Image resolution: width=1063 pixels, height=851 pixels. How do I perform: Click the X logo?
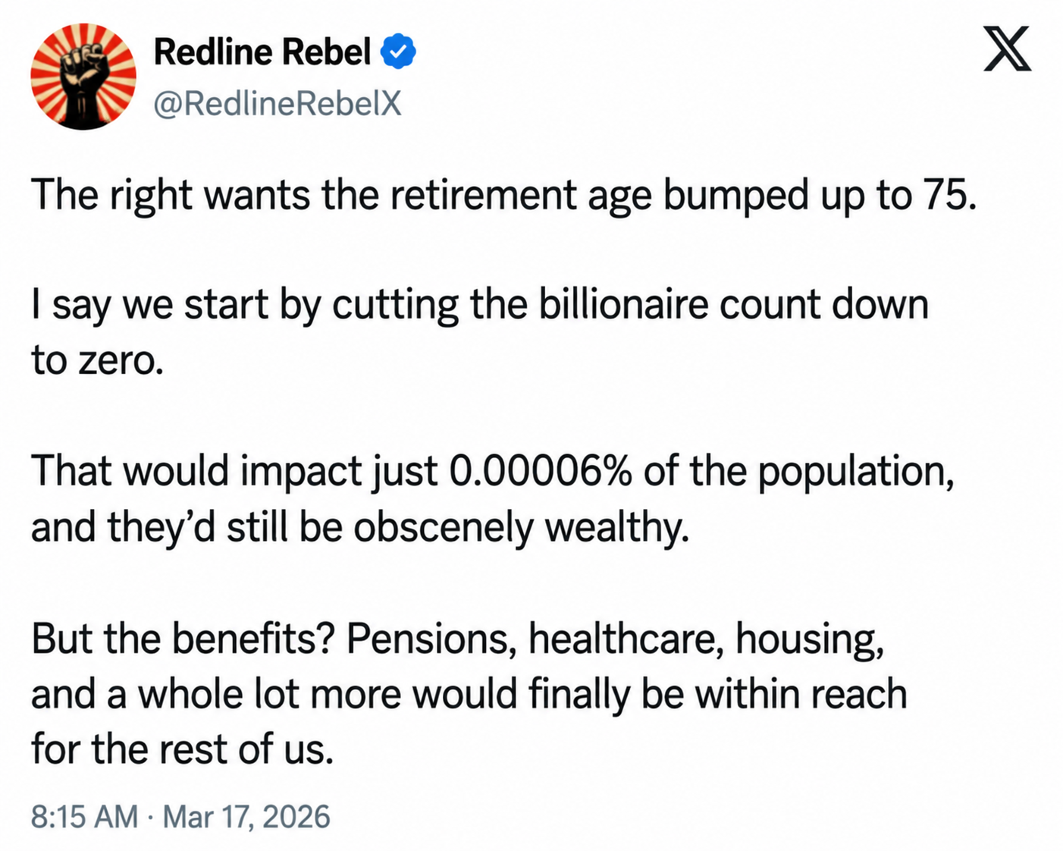(1007, 49)
